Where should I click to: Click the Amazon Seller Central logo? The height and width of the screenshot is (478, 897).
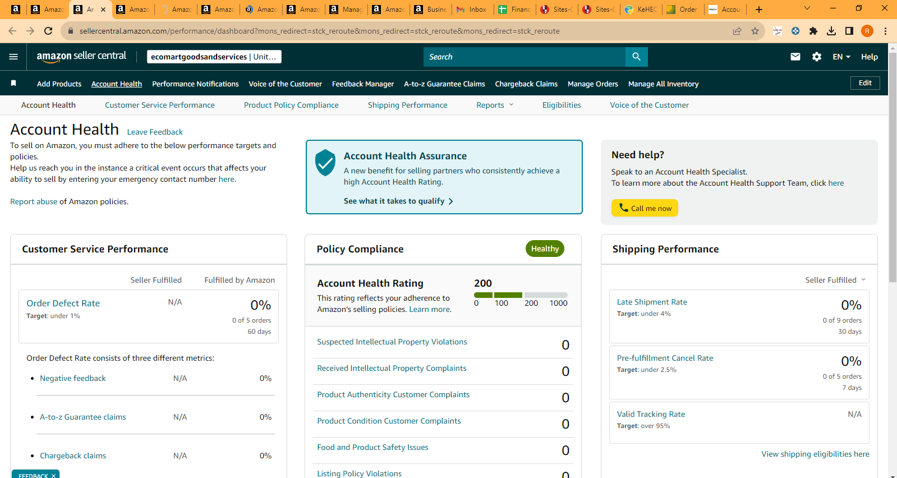point(81,56)
